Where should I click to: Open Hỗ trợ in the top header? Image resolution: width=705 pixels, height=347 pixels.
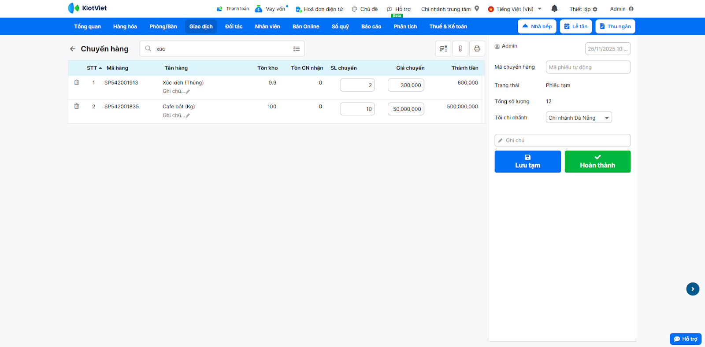click(399, 9)
